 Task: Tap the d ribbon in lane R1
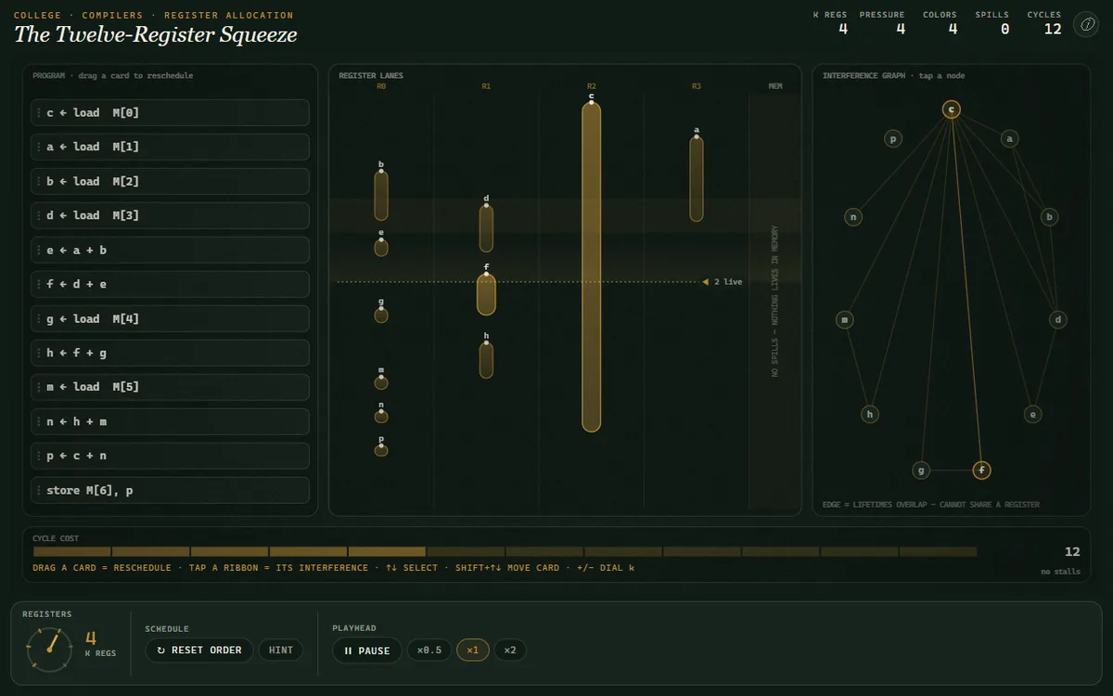(486, 228)
